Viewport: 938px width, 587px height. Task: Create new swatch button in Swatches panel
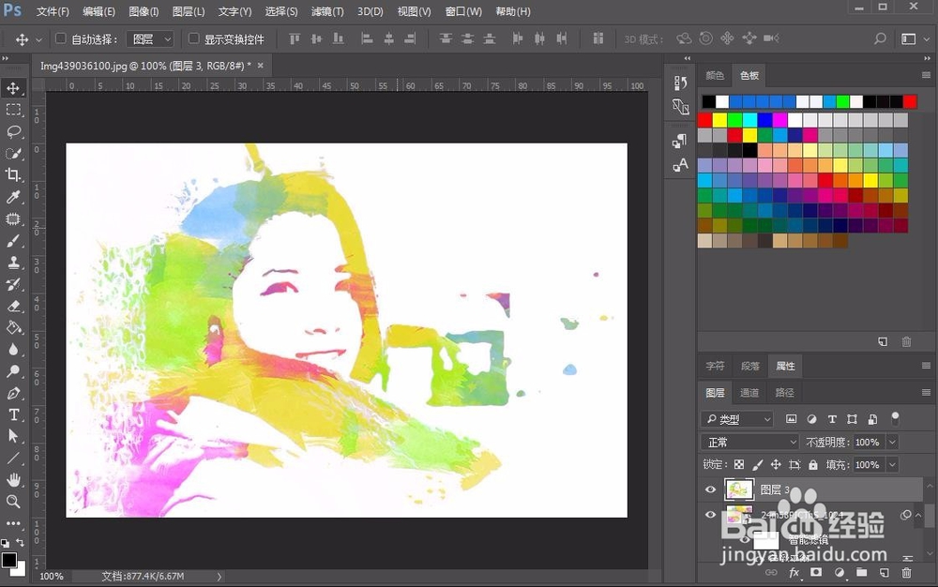tap(883, 342)
